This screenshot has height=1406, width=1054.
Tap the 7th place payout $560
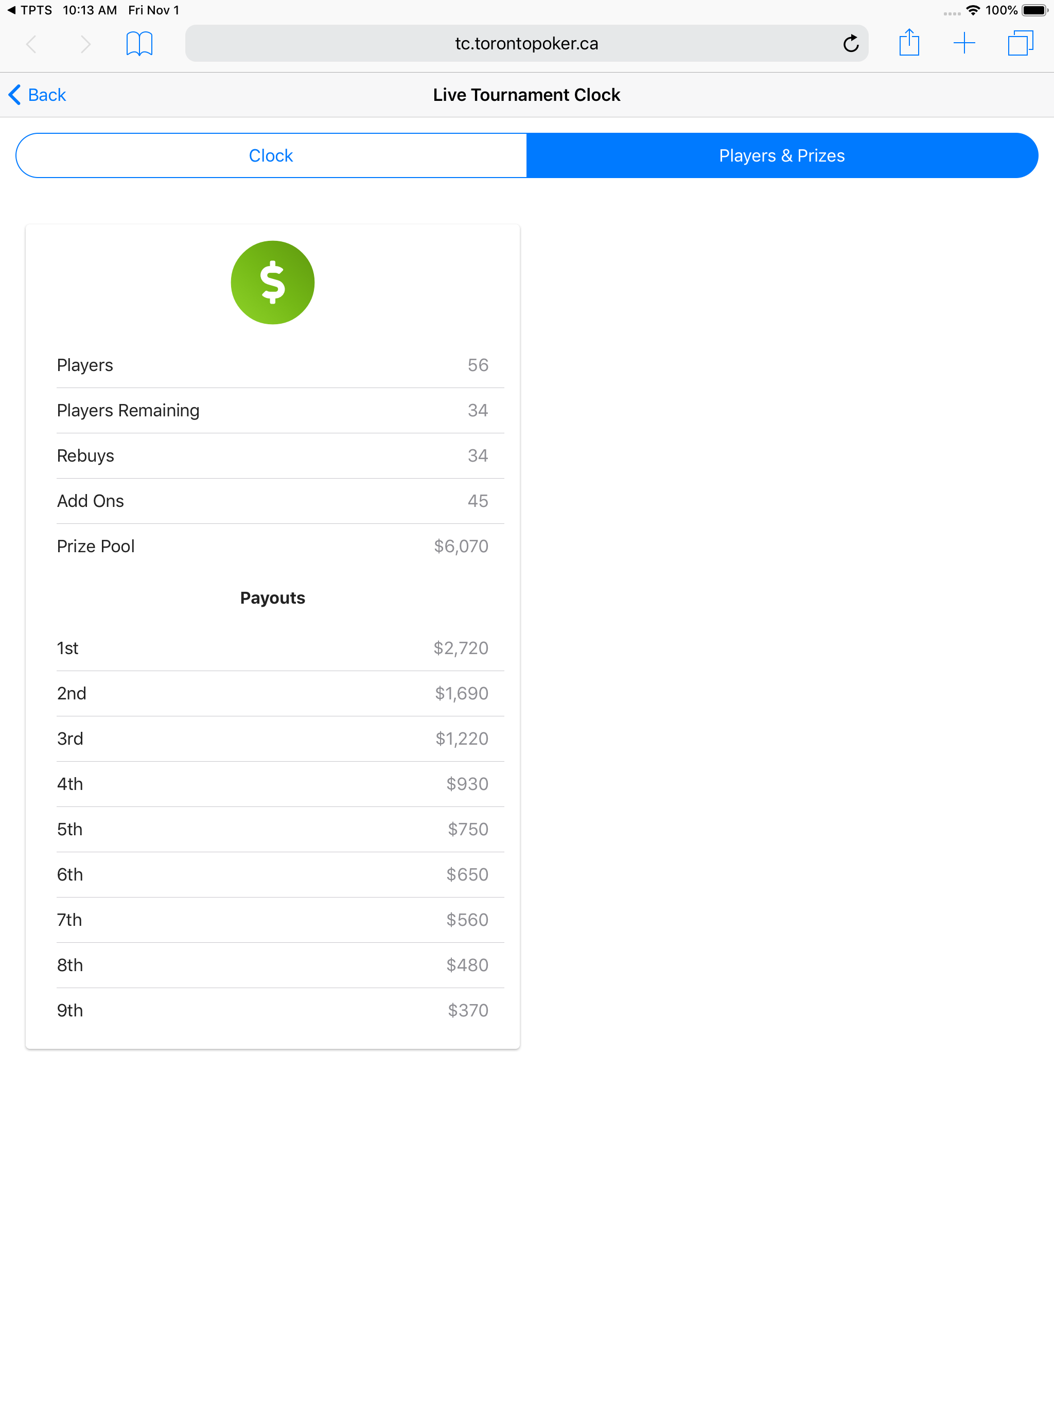click(x=467, y=920)
